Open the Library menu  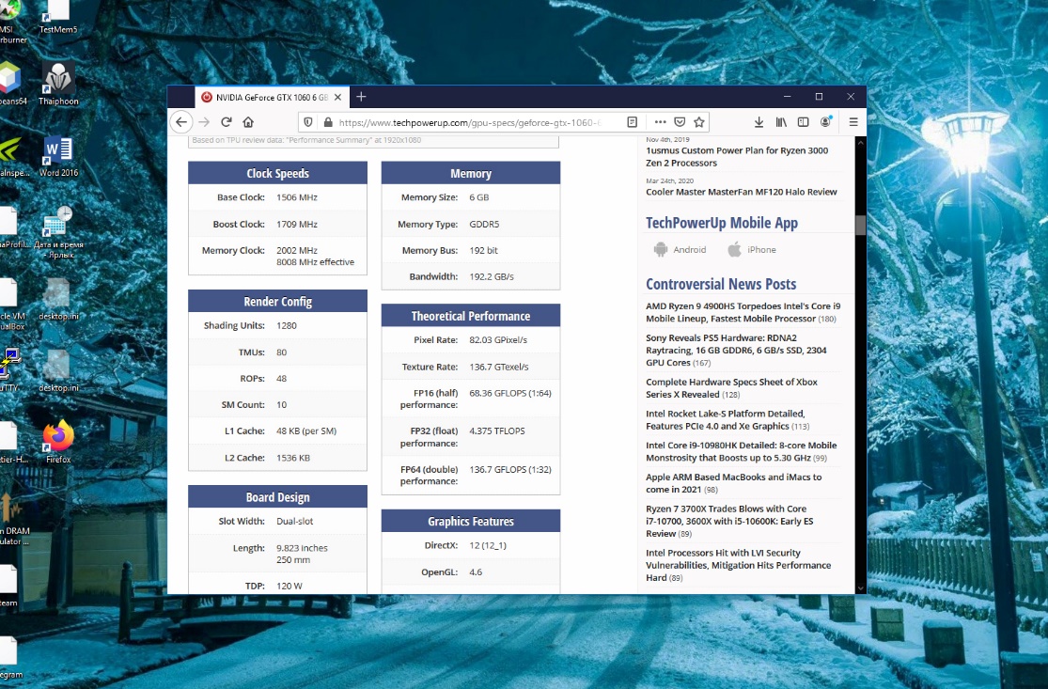pos(781,122)
